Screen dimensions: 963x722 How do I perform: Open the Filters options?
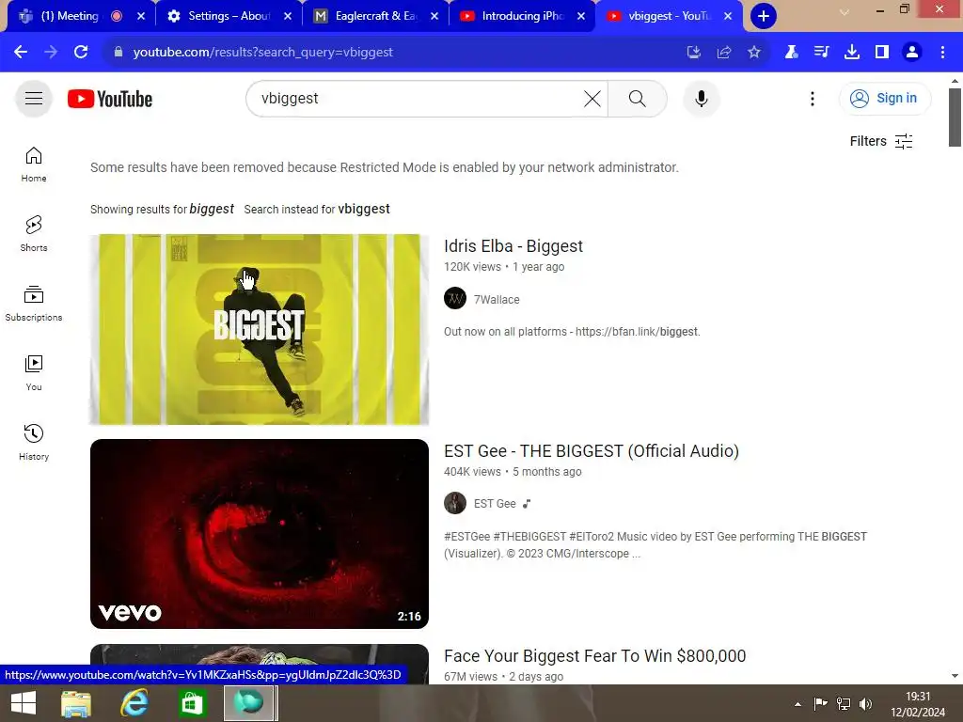coord(880,141)
